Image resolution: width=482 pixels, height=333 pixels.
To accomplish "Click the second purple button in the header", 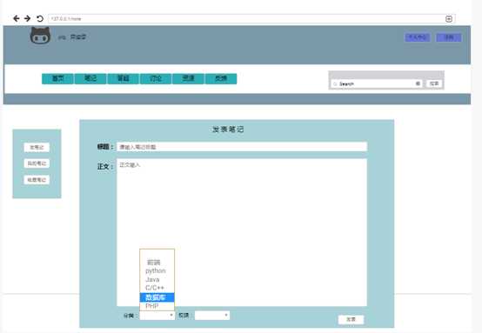I will pos(449,37).
